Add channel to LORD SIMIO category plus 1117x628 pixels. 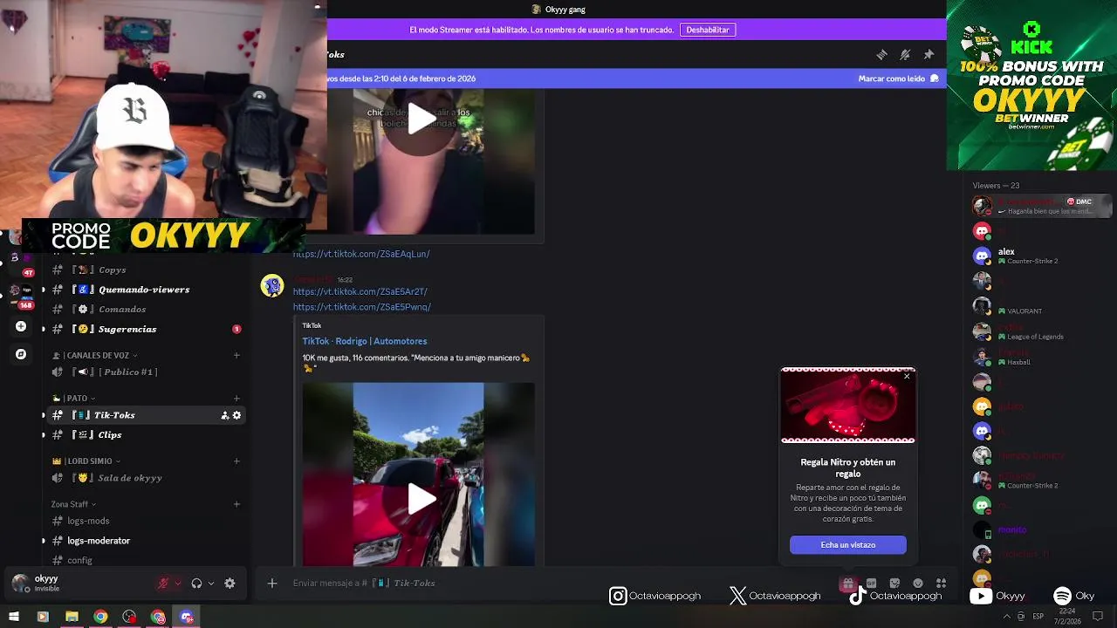tap(236, 461)
